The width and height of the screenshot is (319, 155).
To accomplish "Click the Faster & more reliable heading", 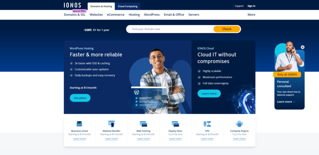I will point(96,55).
